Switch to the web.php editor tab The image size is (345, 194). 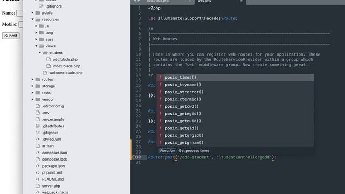pos(220,2)
